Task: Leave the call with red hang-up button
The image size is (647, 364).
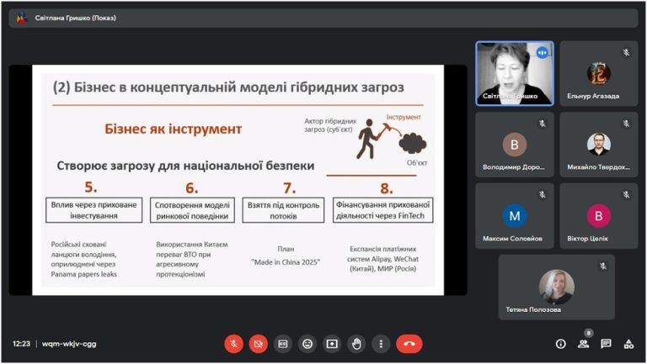Action: coord(409,344)
